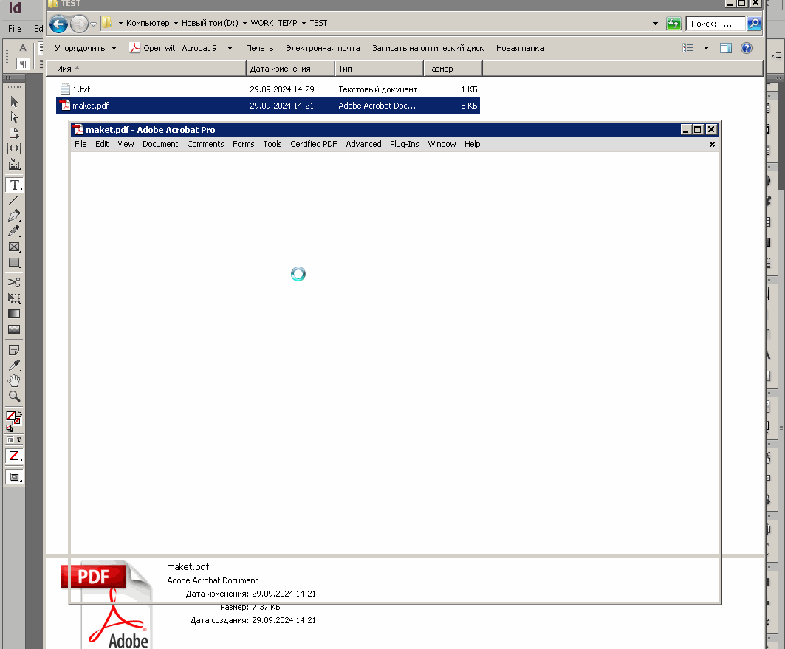Click Записать на оптический диск

click(x=428, y=48)
